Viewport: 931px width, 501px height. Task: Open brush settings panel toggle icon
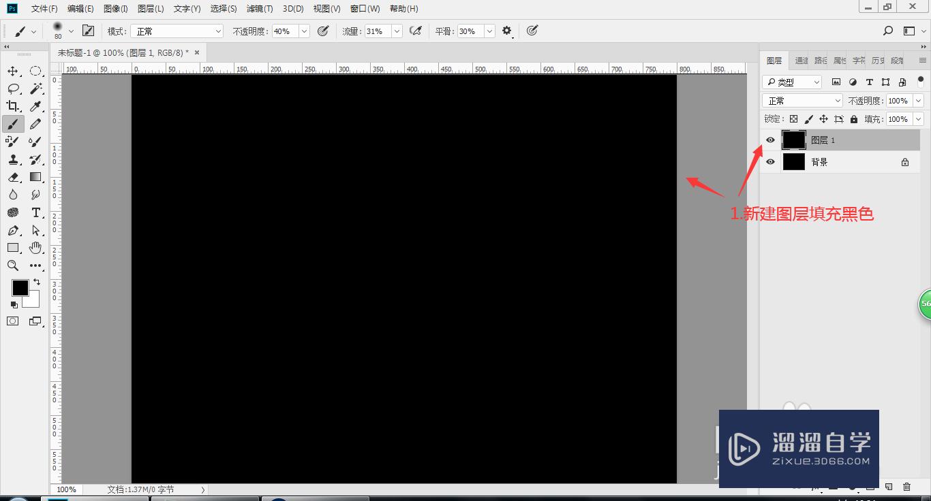88,31
